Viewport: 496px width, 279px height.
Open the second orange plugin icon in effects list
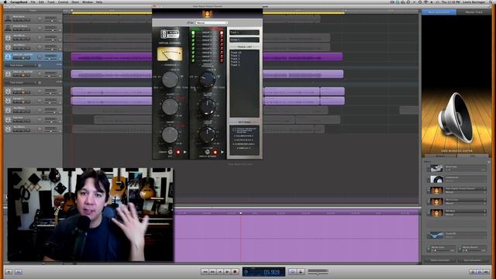pyautogui.click(x=436, y=201)
